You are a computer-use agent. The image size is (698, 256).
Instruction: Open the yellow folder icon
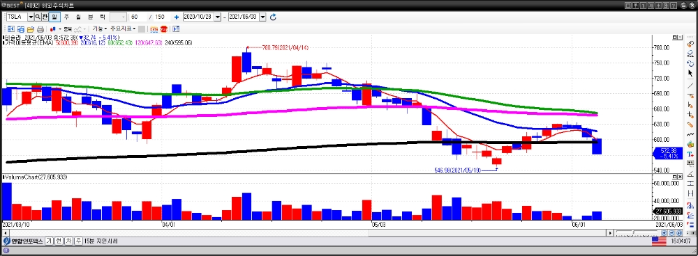pyautogui.click(x=31, y=29)
